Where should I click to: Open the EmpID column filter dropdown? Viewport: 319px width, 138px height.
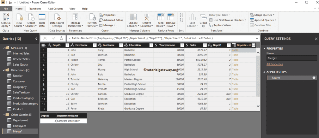[x=67, y=45]
